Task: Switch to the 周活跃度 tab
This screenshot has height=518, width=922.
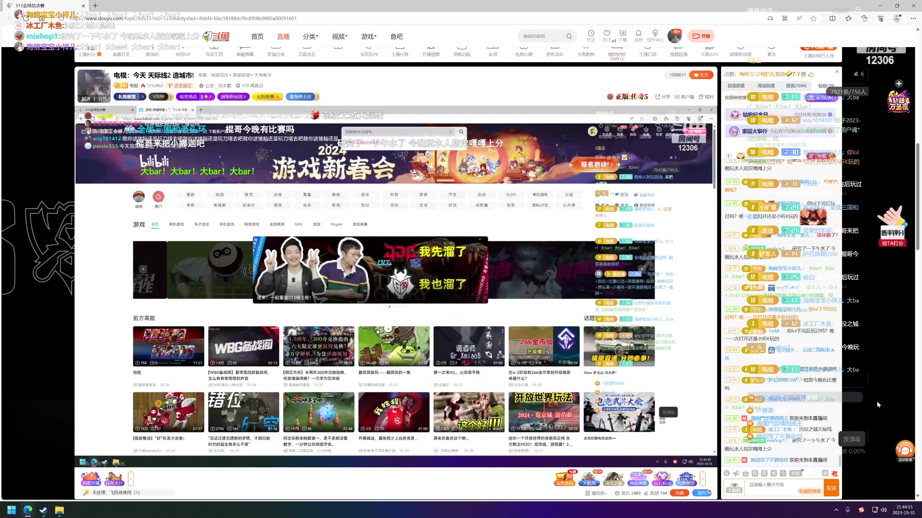Action: (x=766, y=86)
